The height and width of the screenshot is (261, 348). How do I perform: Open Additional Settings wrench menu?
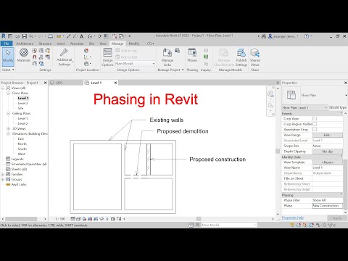pos(65,57)
